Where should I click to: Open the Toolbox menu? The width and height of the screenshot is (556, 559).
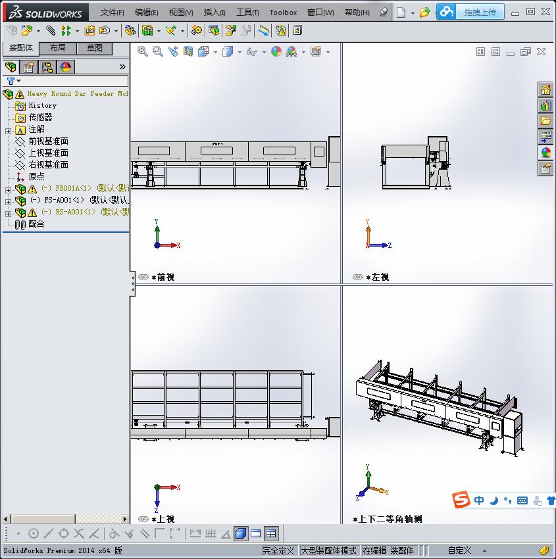(x=283, y=12)
